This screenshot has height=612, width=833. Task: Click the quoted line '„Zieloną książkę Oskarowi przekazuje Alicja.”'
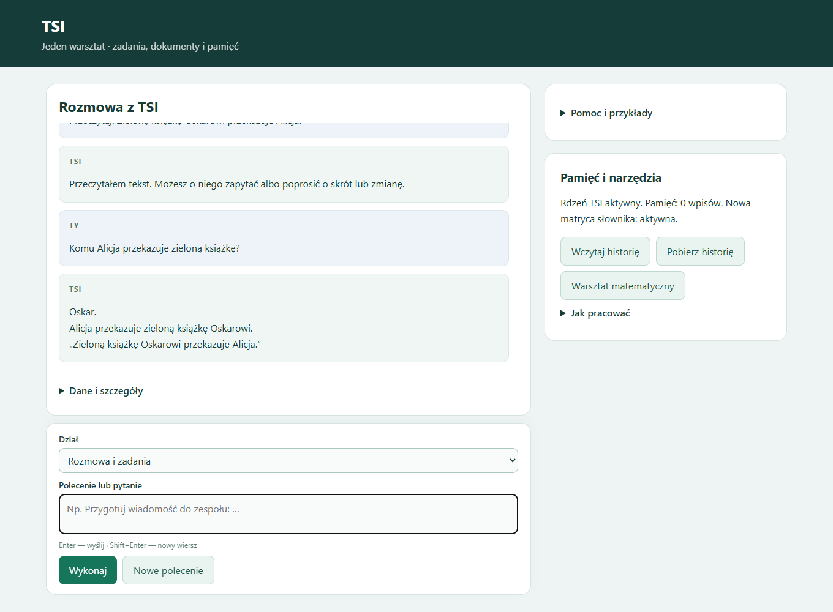click(x=165, y=345)
